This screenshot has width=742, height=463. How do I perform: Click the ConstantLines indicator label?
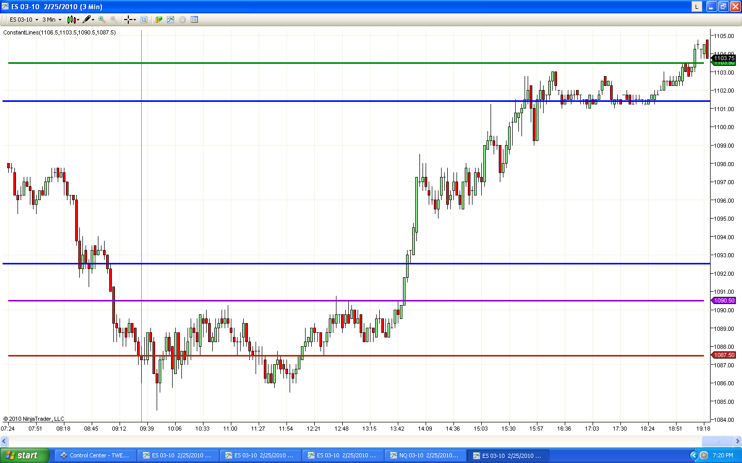pyautogui.click(x=59, y=32)
